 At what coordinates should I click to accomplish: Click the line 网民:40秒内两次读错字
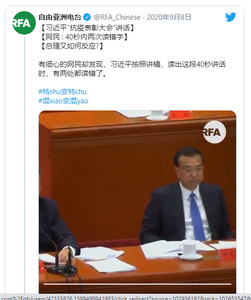[84, 37]
